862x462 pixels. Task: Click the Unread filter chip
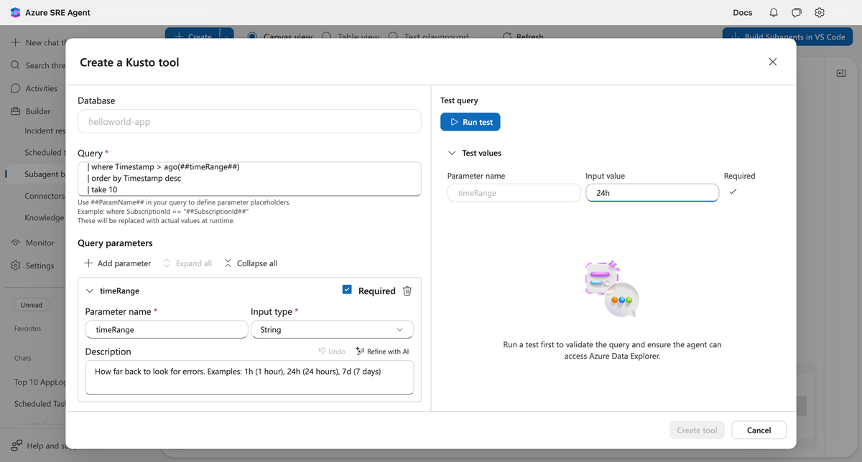32,305
